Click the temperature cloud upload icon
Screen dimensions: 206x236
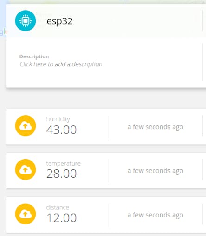(26, 169)
